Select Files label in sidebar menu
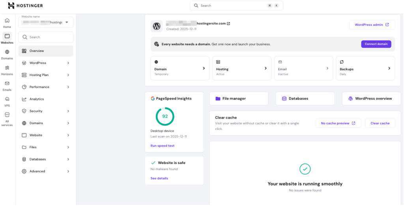Screen dimensions: 404x206 click(x=33, y=147)
